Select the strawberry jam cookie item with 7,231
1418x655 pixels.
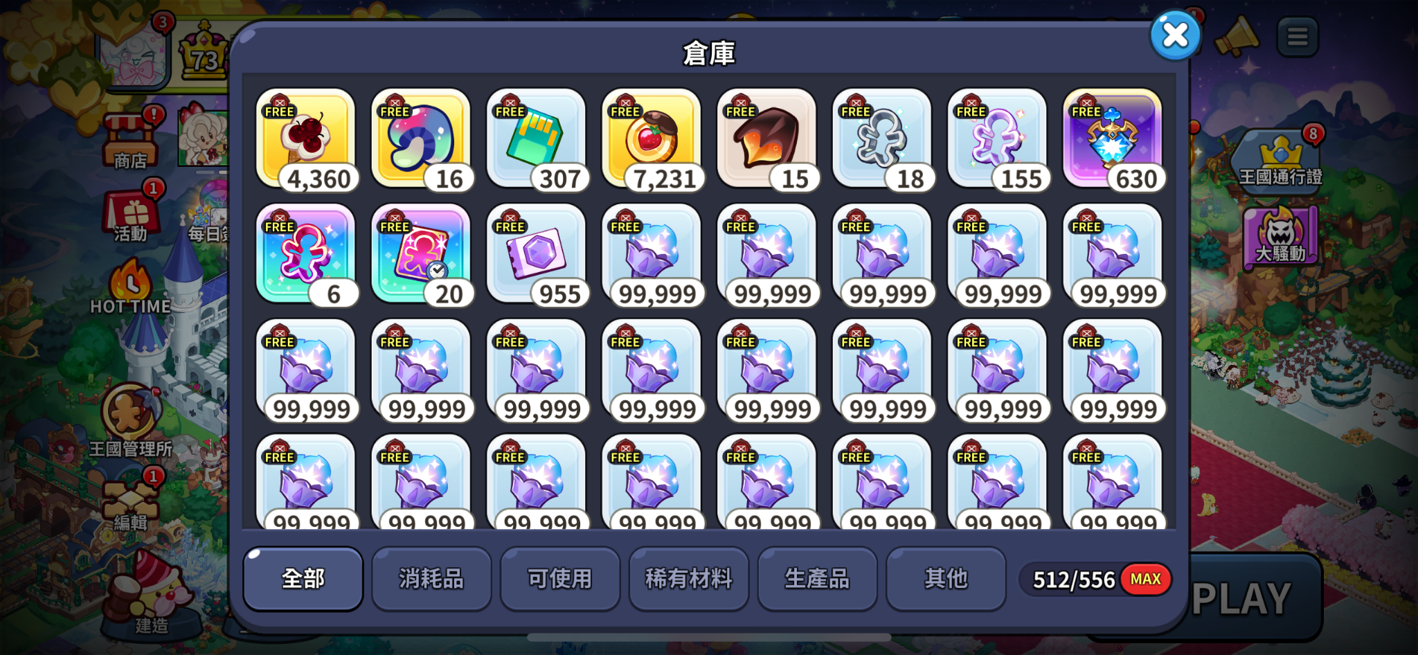652,139
